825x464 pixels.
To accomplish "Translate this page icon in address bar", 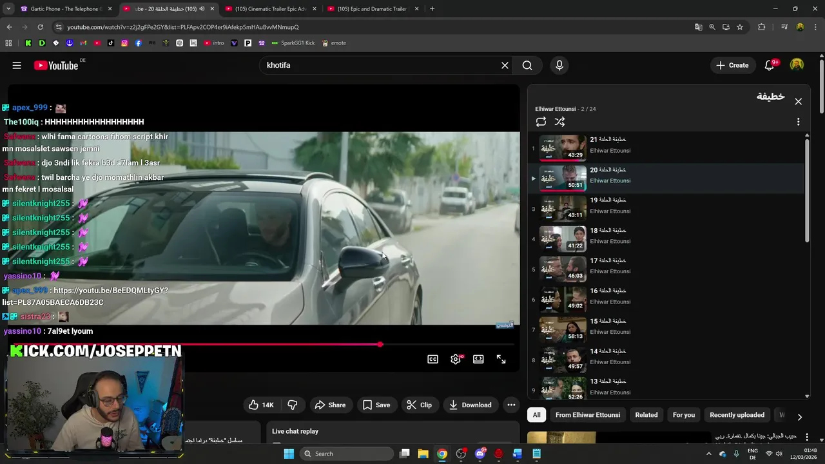I will click(698, 27).
